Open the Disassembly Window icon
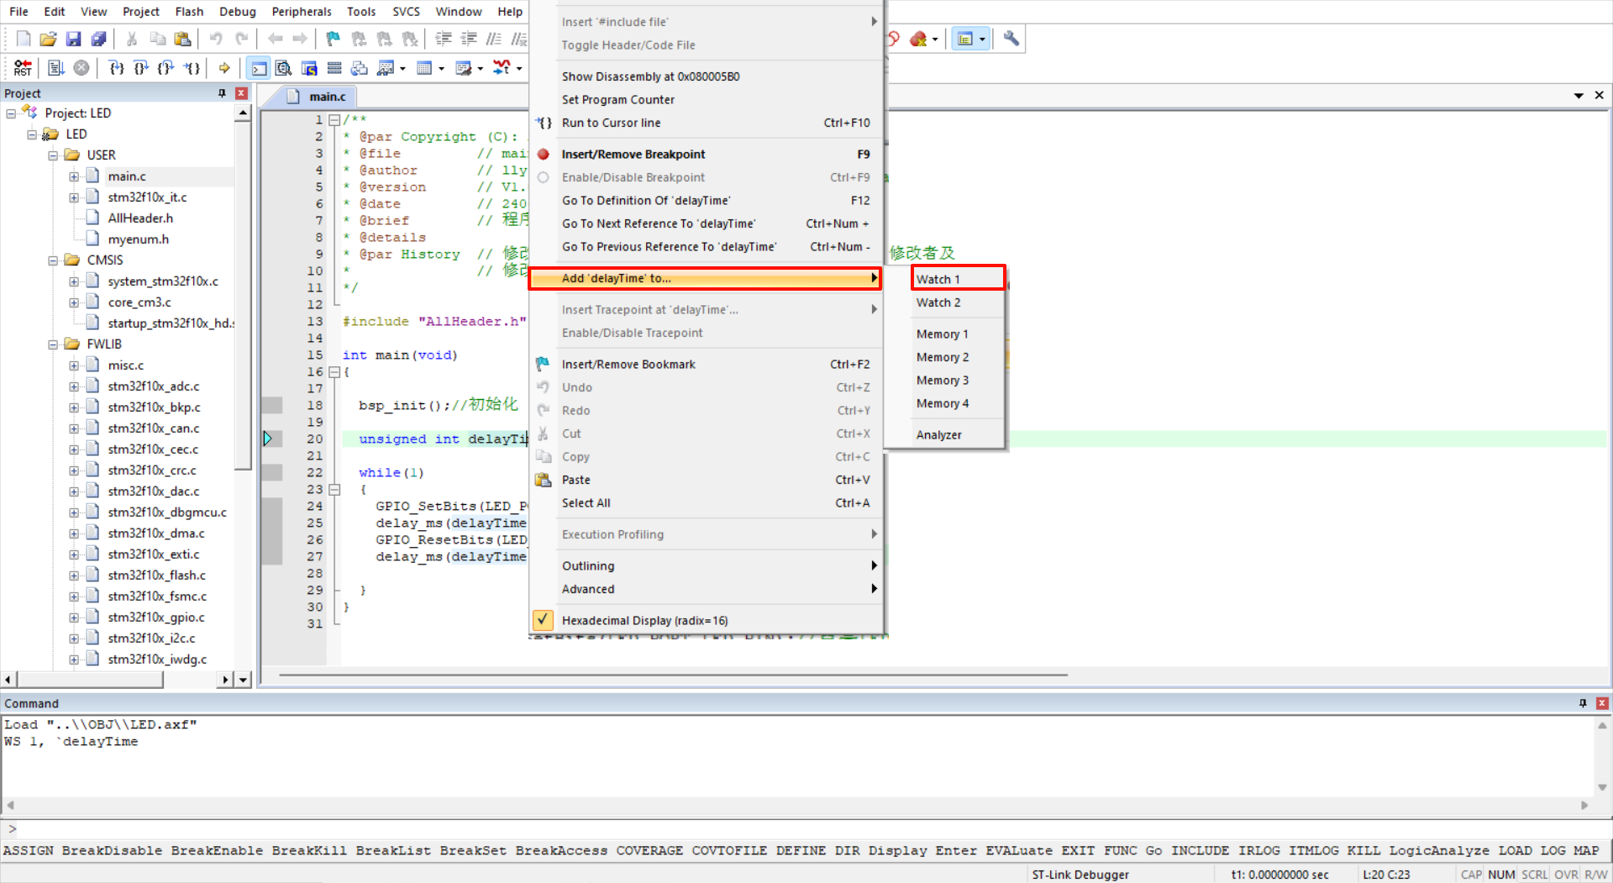 (284, 68)
